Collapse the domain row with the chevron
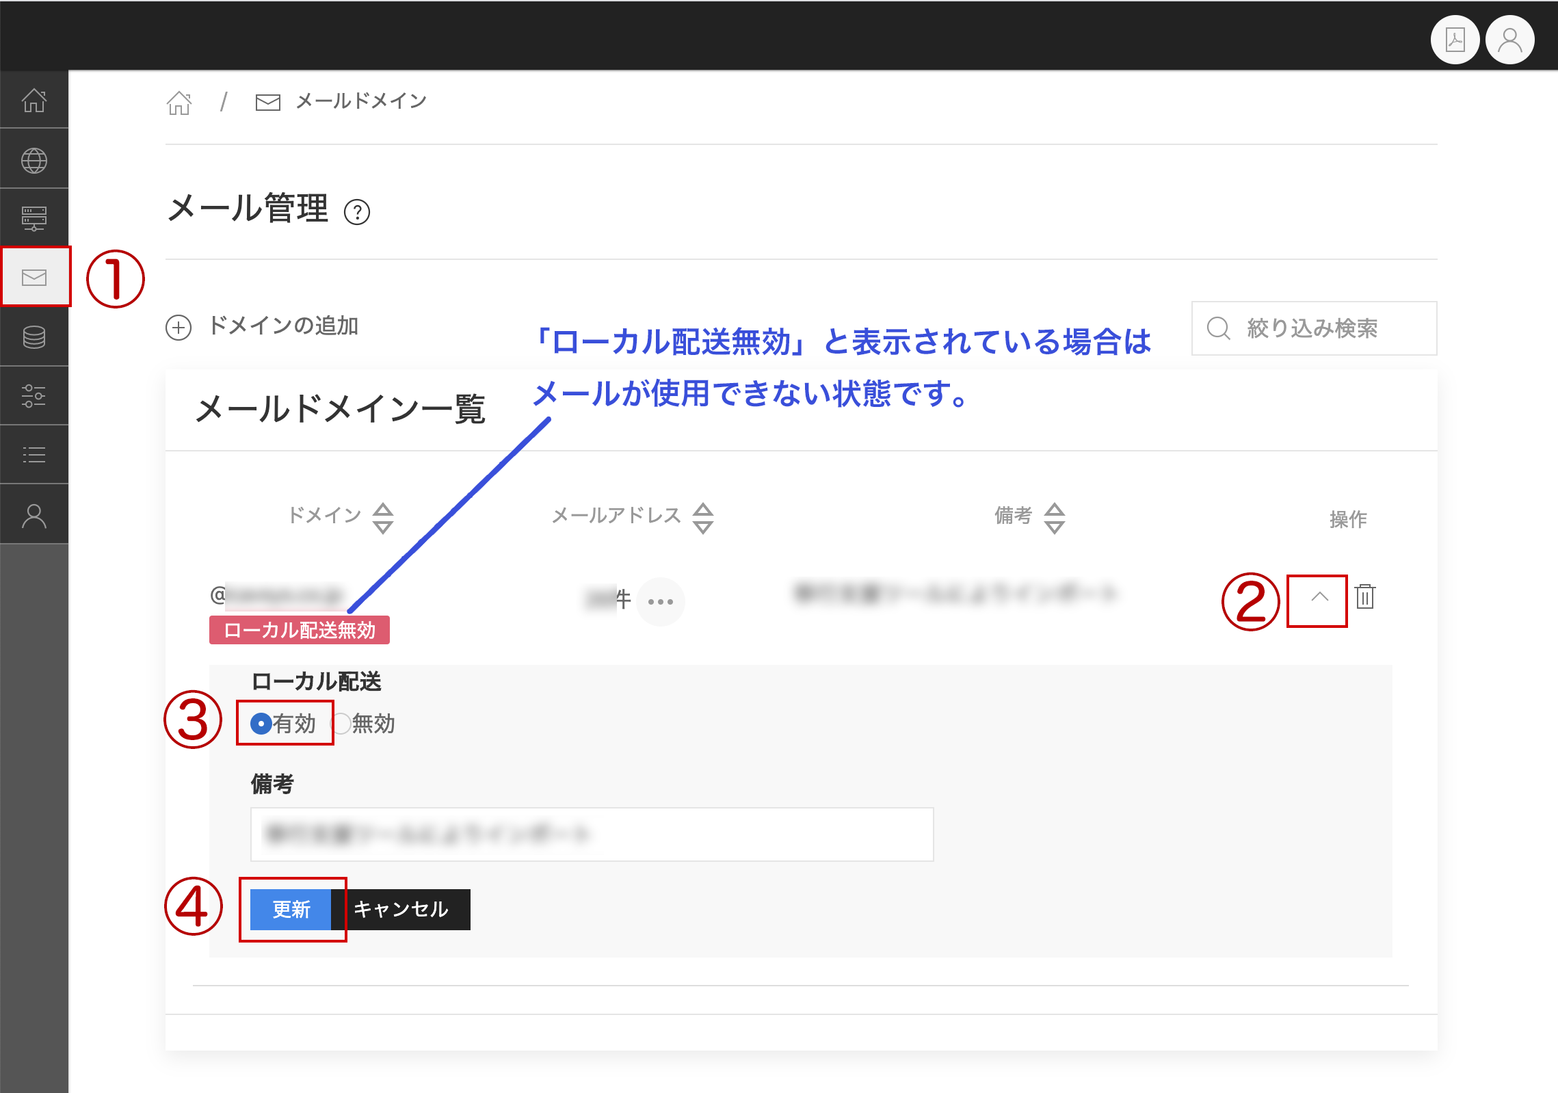 point(1319,597)
